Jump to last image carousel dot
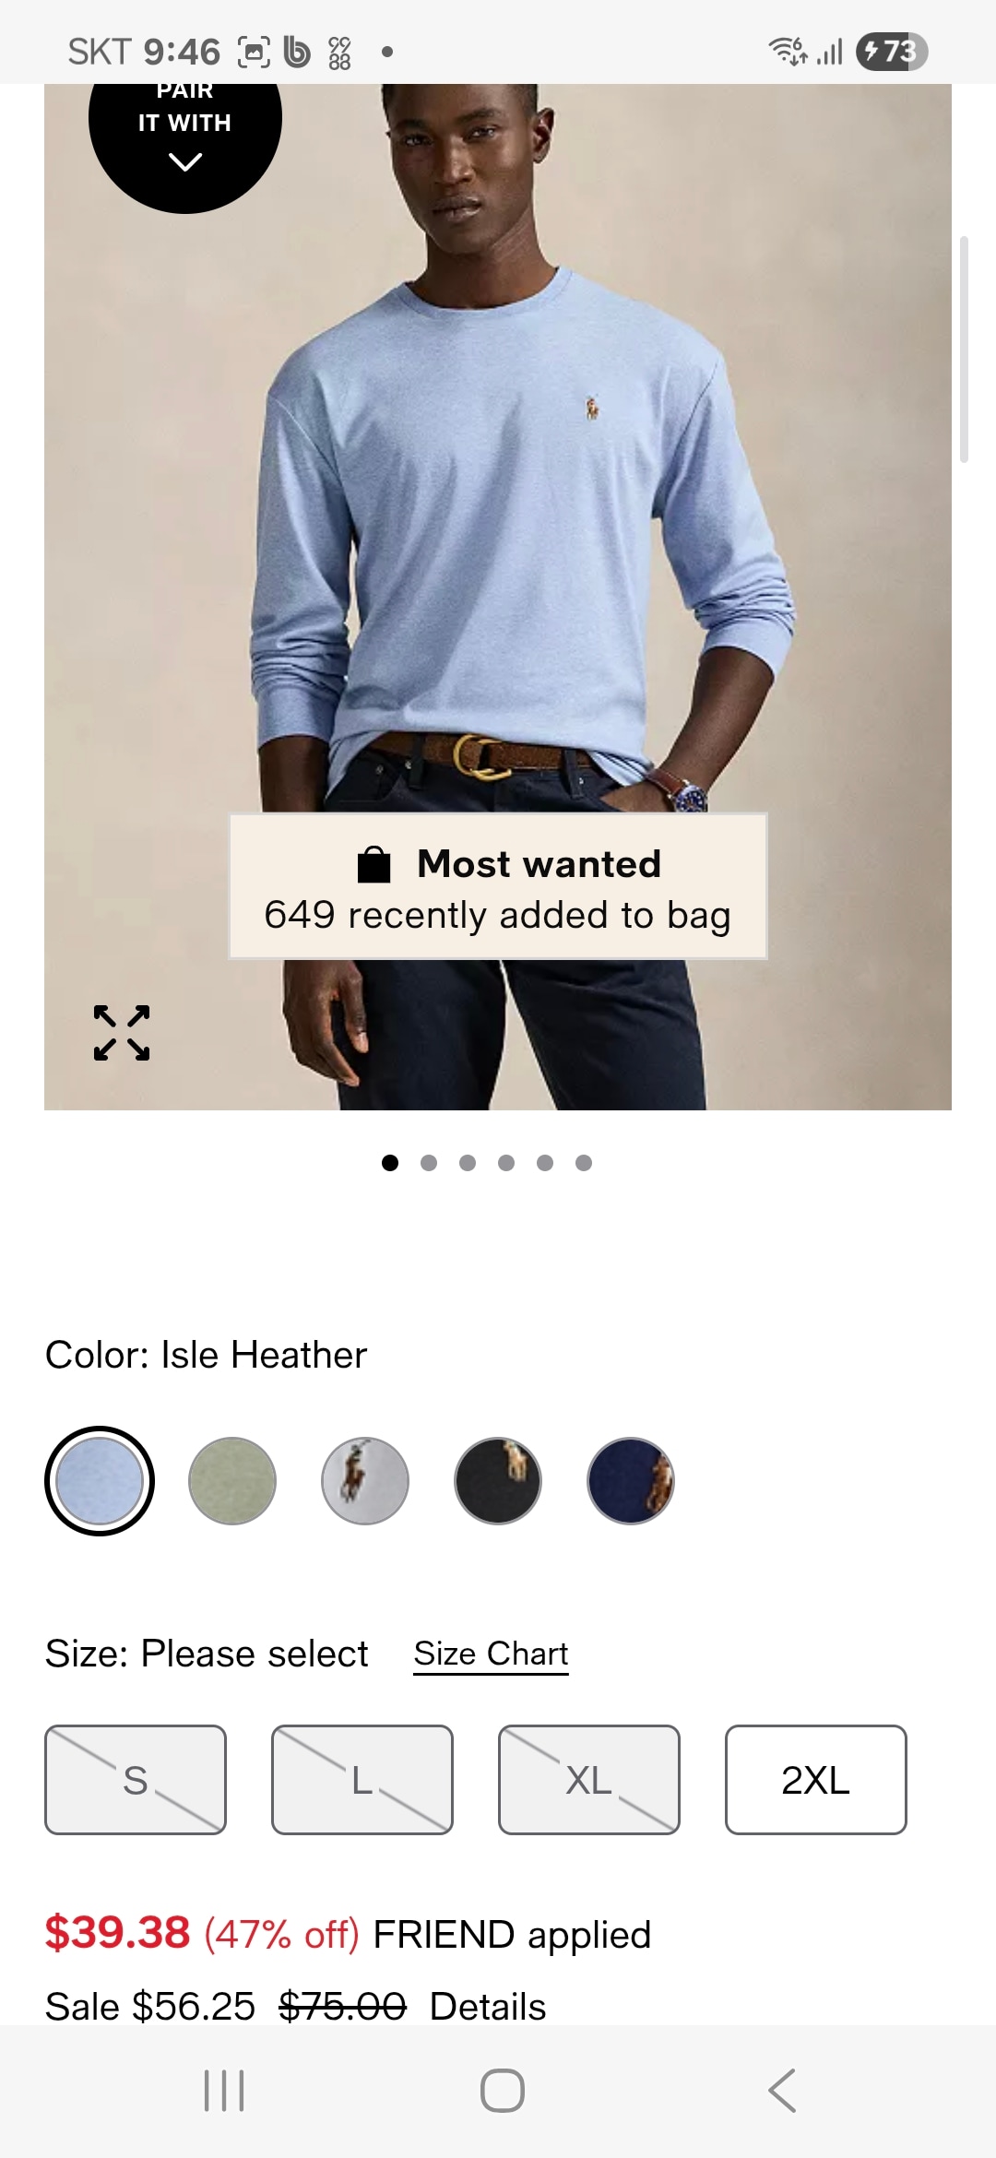Image resolution: width=996 pixels, height=2158 pixels. coord(584,1163)
